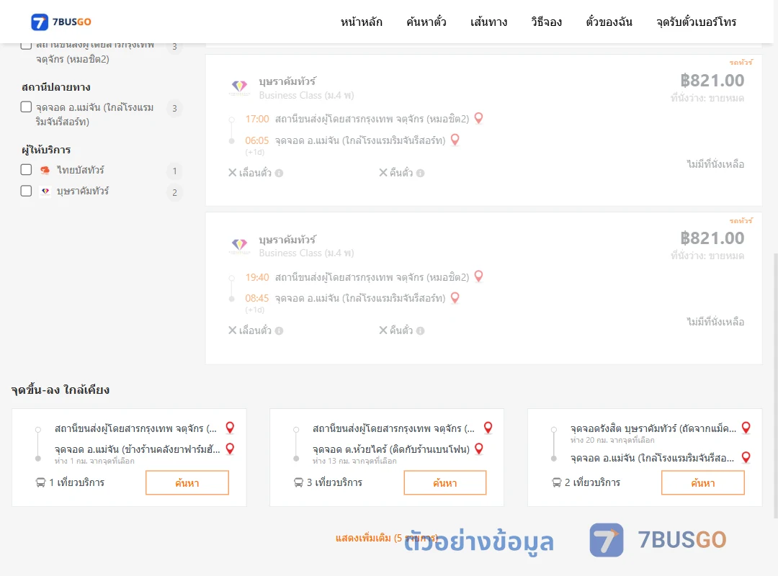Tick the หมอชิต2 departure station checkbox
The image size is (778, 576).
[x=27, y=45]
